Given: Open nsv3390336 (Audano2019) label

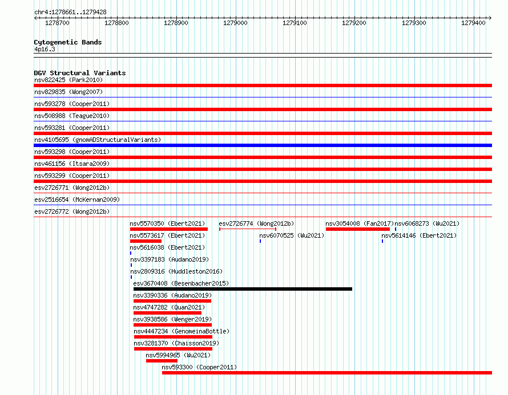Looking at the screenshot, I should [172, 295].
